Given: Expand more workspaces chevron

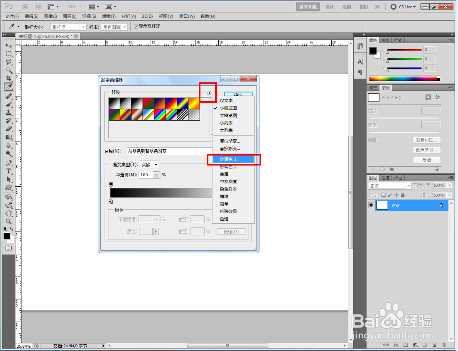Looking at the screenshot, I should point(378,7).
